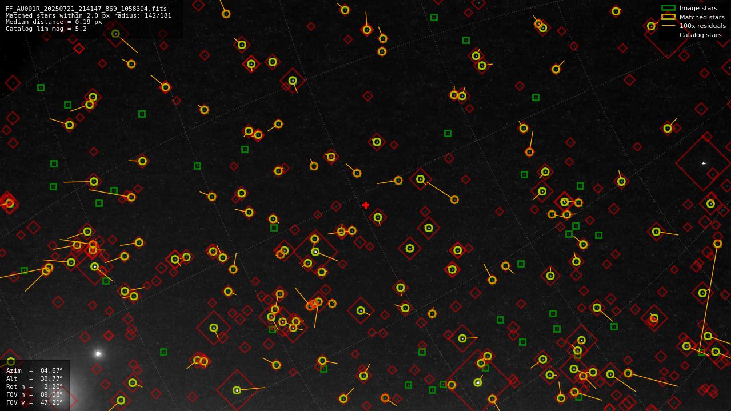Click the 'Catalog lim mag = 5.2' line
The width and height of the screenshot is (731, 411).
tap(46, 29)
